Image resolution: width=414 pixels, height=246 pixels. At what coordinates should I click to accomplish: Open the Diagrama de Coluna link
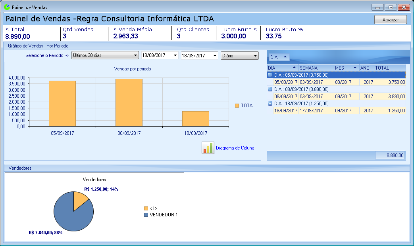[x=235, y=148]
